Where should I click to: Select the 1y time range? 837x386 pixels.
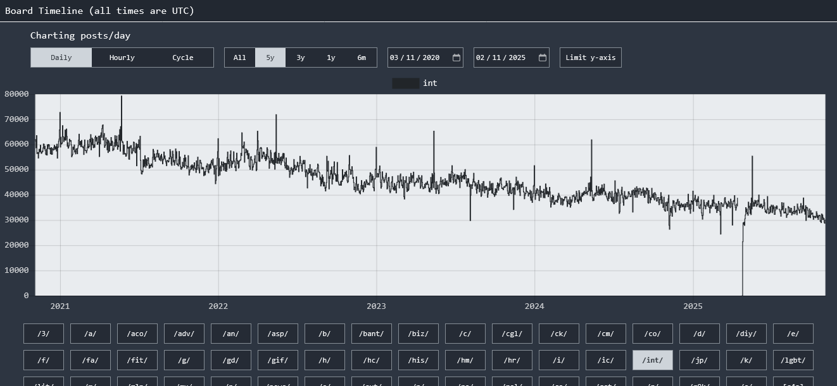(331, 57)
